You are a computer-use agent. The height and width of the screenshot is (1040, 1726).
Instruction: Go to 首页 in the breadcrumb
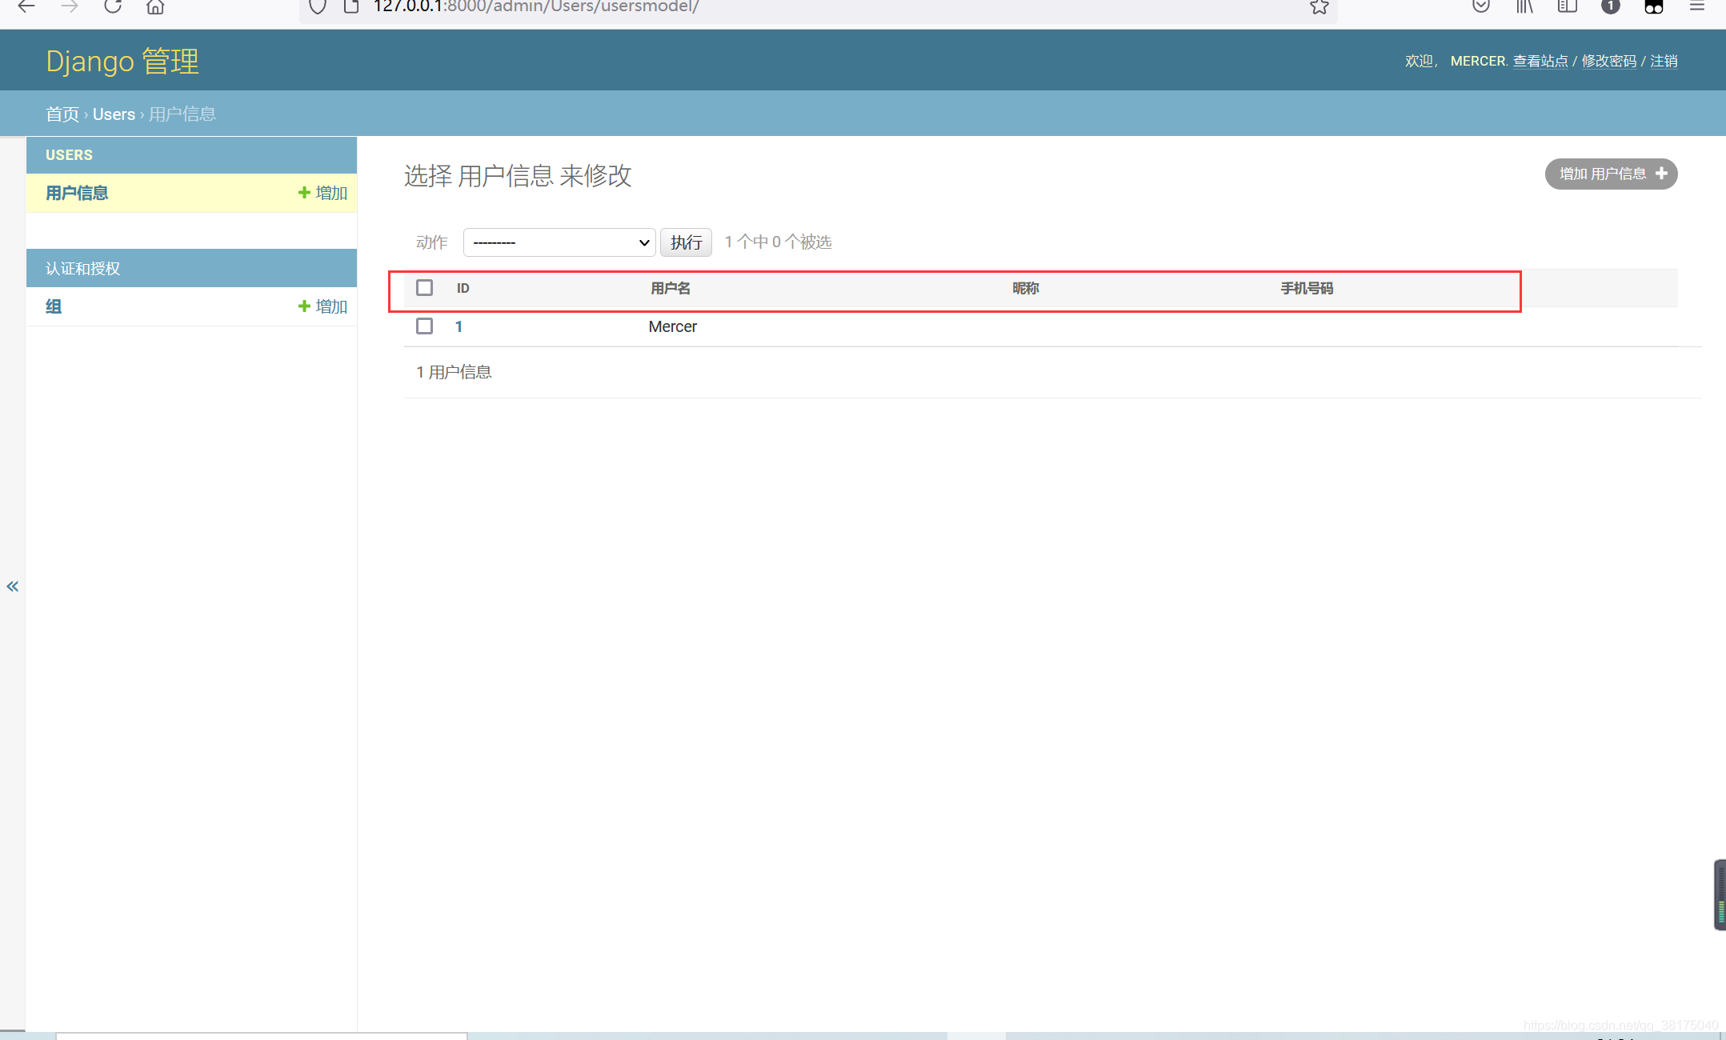click(62, 114)
